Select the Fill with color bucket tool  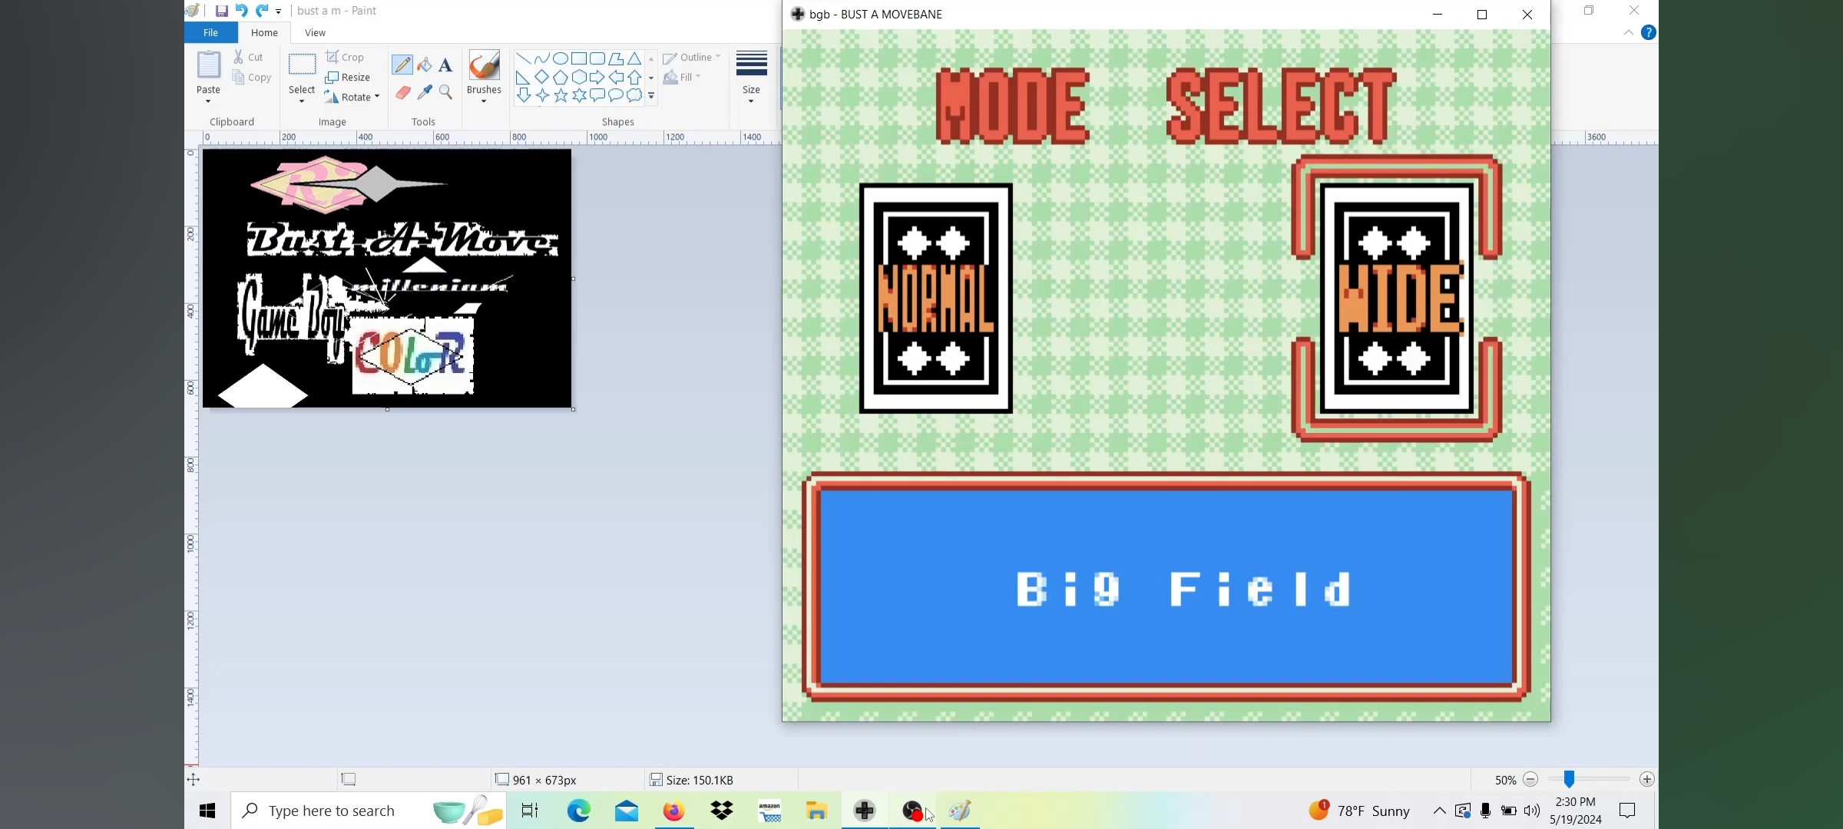pyautogui.click(x=425, y=65)
